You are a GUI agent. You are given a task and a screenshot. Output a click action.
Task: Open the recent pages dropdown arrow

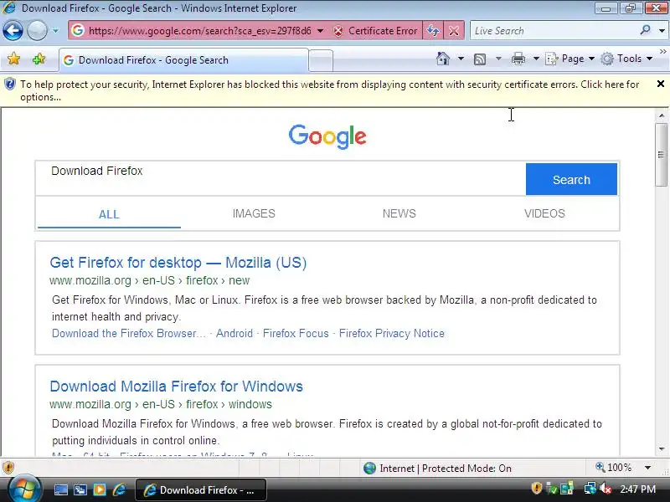pyautogui.click(x=55, y=31)
